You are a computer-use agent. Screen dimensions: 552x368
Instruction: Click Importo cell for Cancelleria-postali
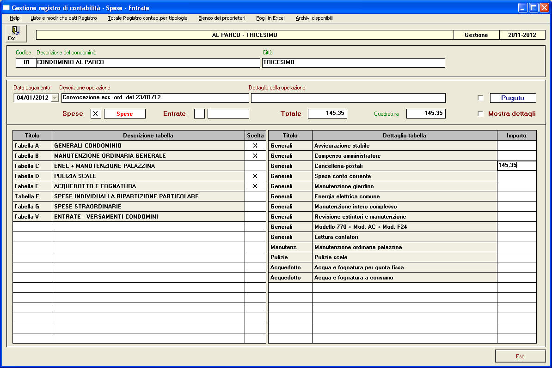click(x=516, y=166)
